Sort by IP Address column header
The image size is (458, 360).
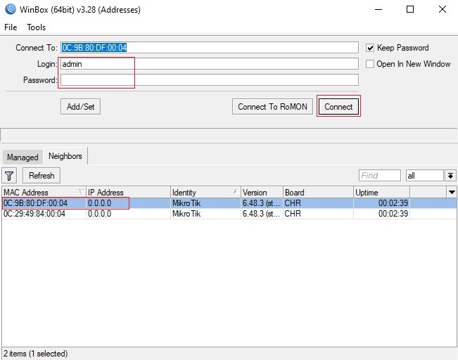pos(128,193)
